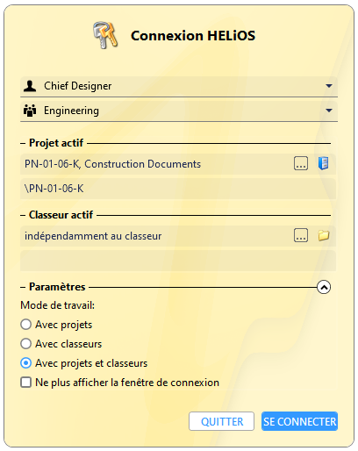Click the keys icon beside Connexion HELiOS
Viewport: 358px width, 451px height.
[x=105, y=35]
